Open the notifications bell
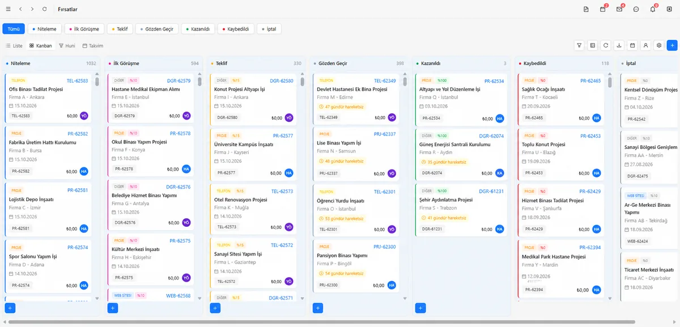This screenshot has height=327, width=680. (653, 9)
